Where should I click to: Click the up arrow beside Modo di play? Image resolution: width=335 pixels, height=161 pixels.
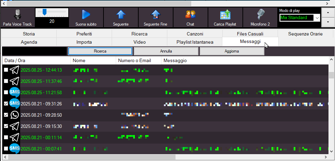coord(328,12)
